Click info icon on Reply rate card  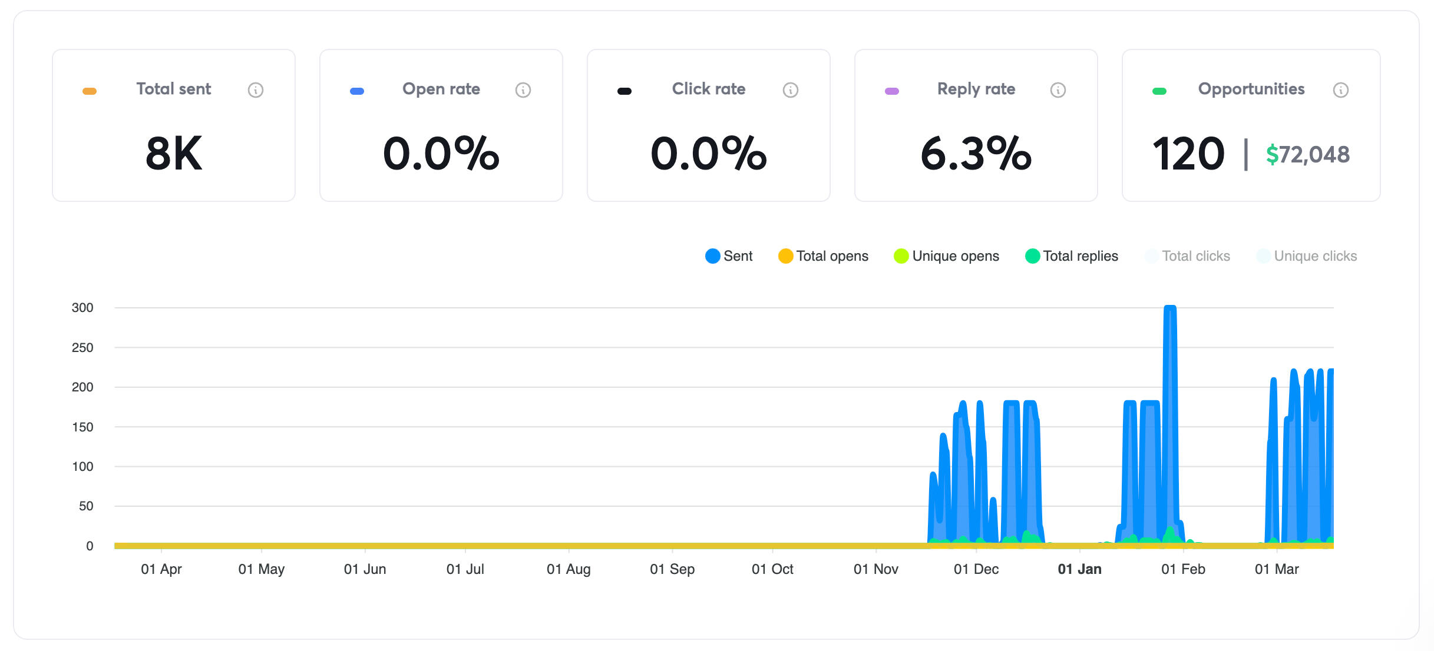tap(1058, 90)
